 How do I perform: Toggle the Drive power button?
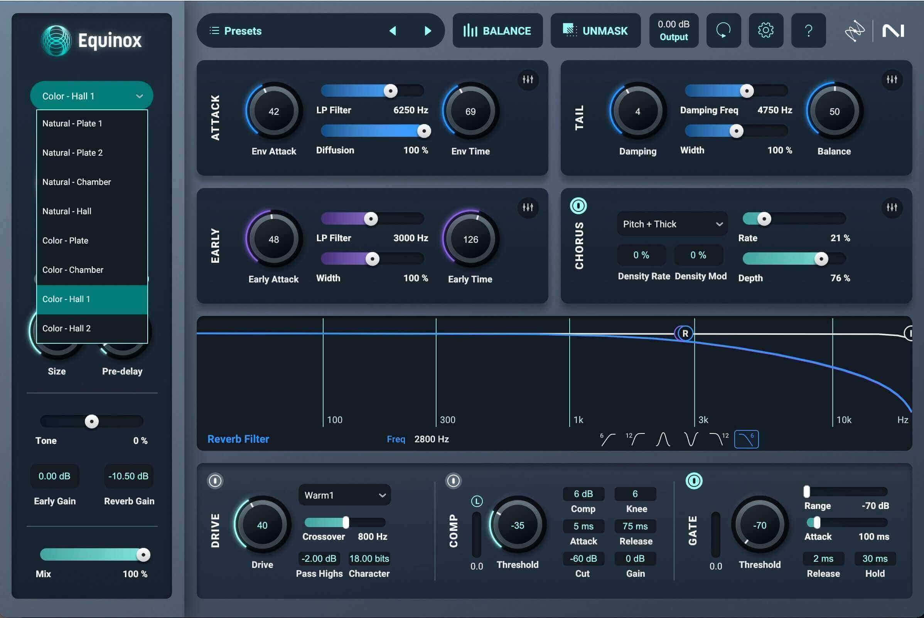coord(215,481)
